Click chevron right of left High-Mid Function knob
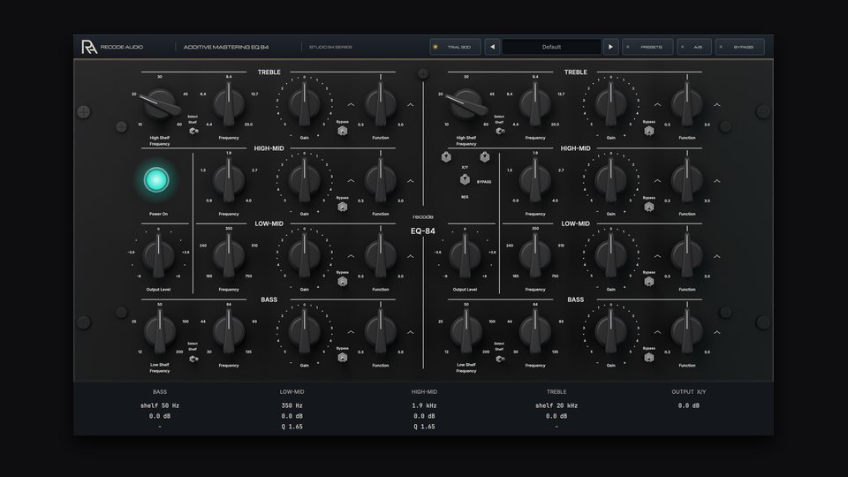This screenshot has width=848, height=477. 411,180
